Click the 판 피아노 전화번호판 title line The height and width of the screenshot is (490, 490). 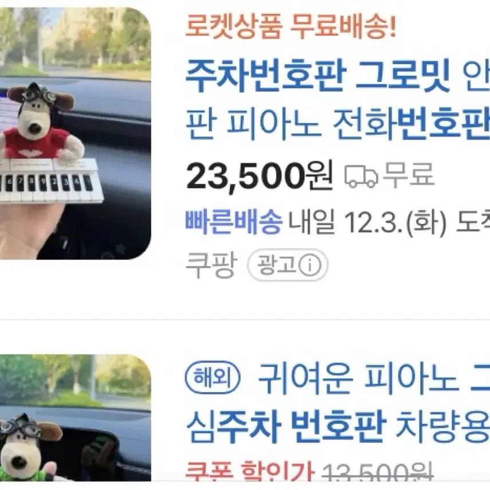[338, 123]
